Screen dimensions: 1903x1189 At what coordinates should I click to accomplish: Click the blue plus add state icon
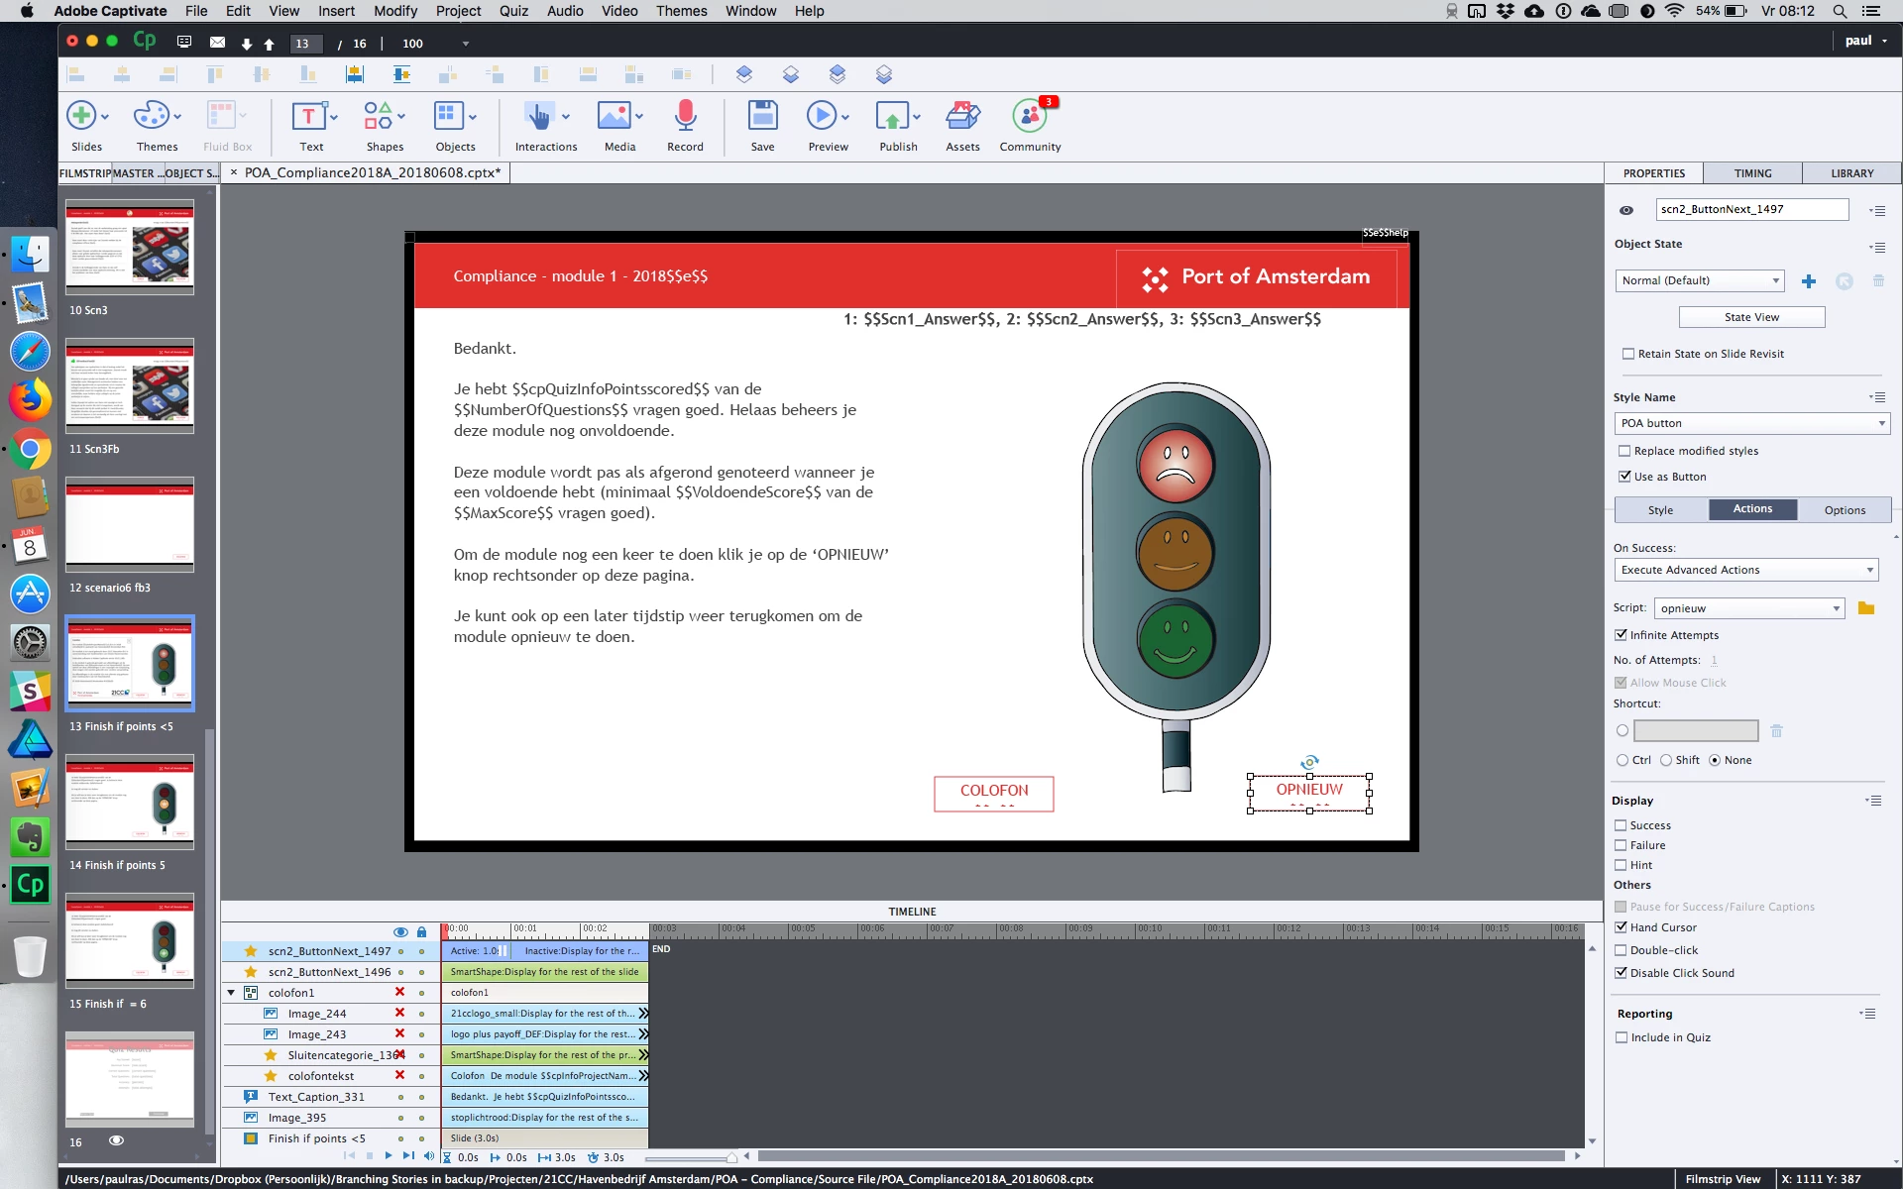(x=1809, y=281)
